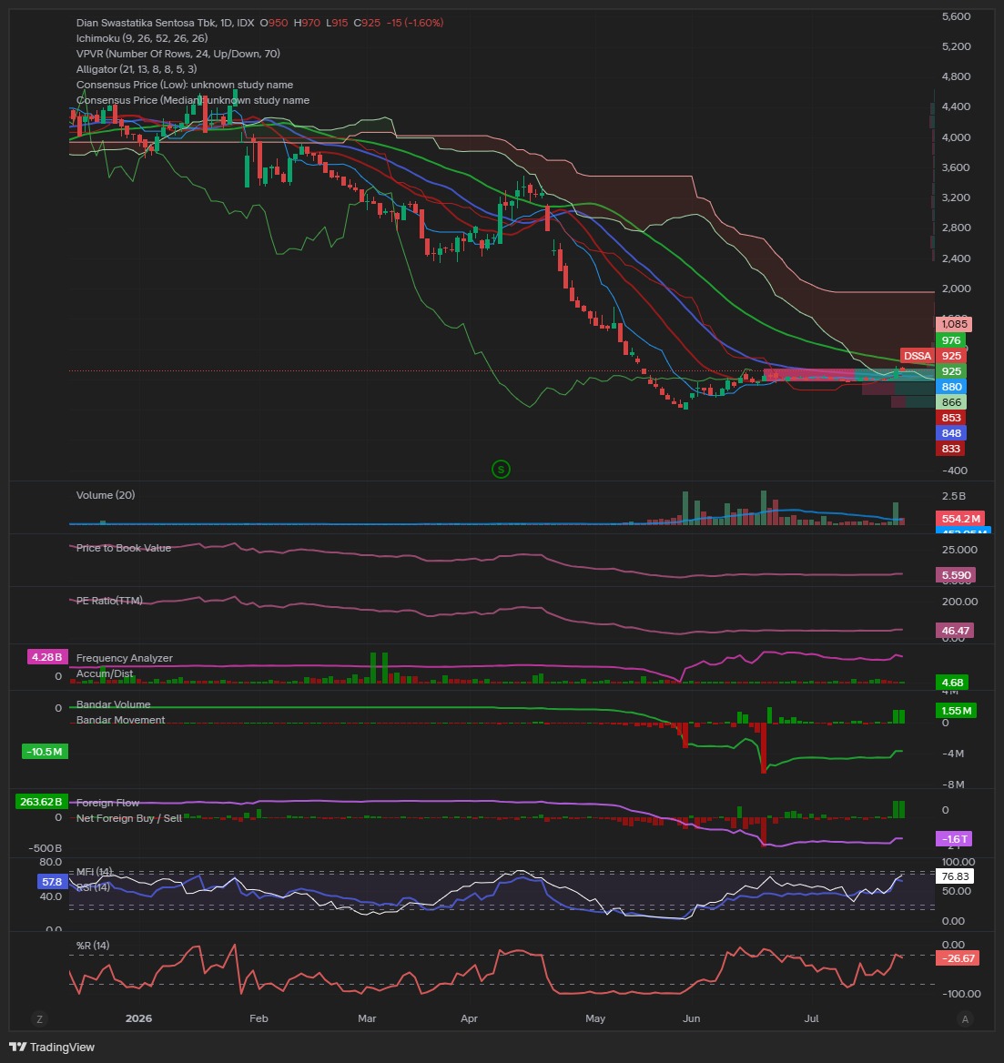The height and width of the screenshot is (1063, 1004).
Task: Select the Price to Book Value legend
Action: point(124,548)
